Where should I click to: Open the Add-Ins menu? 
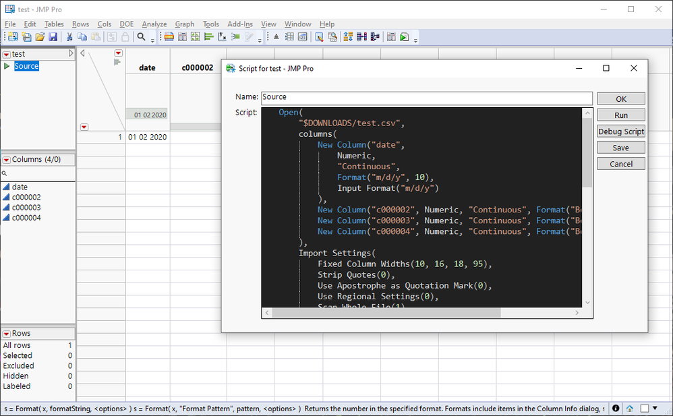click(240, 24)
